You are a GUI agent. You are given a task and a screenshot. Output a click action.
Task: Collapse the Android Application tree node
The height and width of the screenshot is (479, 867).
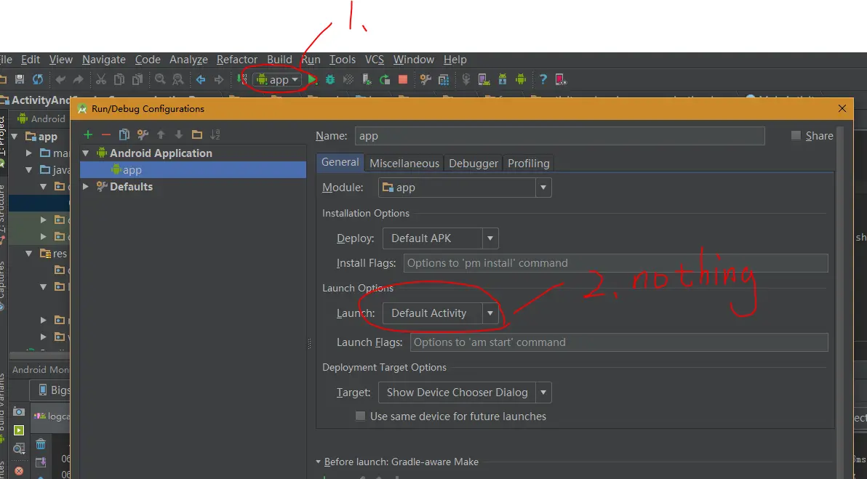(86, 153)
